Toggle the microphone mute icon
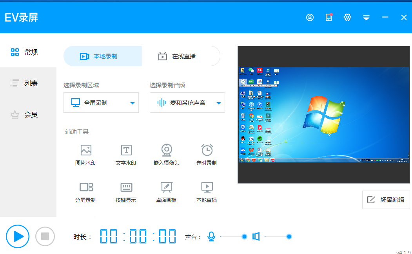This screenshot has height=254, width=412. [x=211, y=236]
